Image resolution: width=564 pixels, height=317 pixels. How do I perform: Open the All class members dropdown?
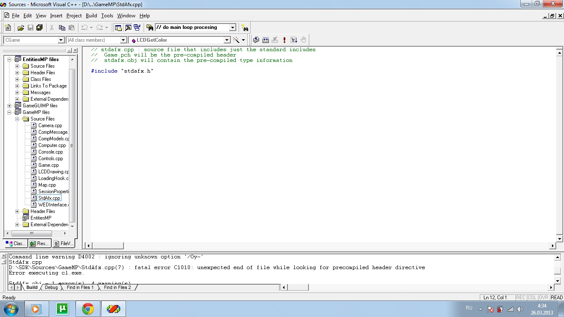point(123,40)
